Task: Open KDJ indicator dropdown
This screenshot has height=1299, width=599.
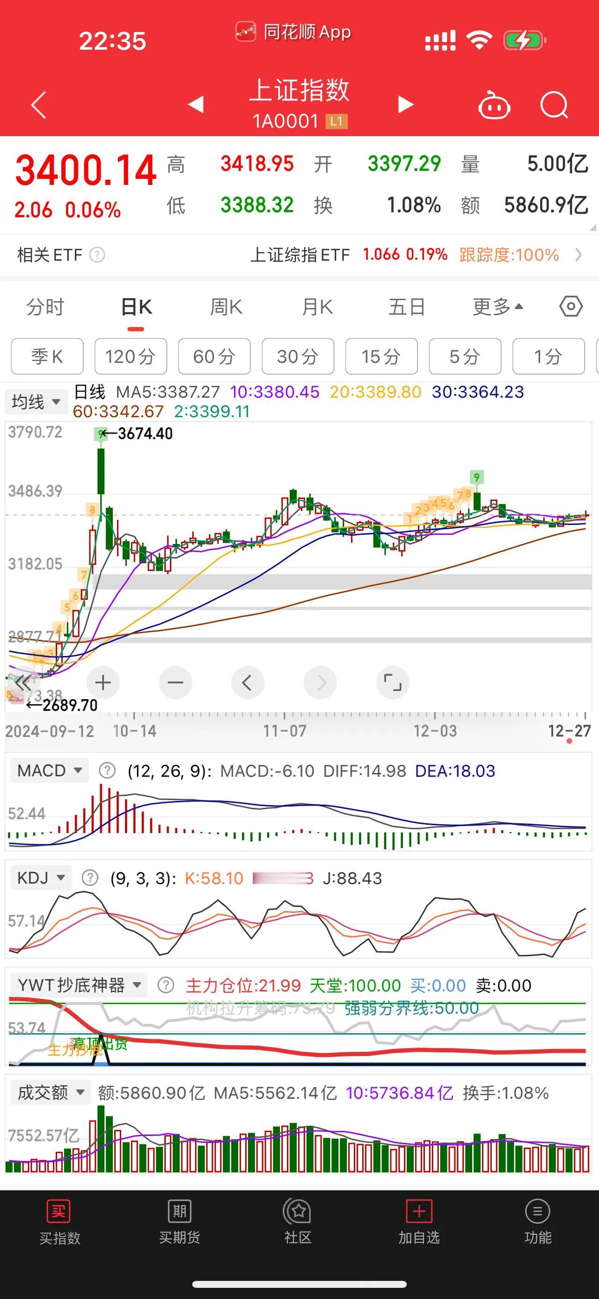Action: click(41, 878)
